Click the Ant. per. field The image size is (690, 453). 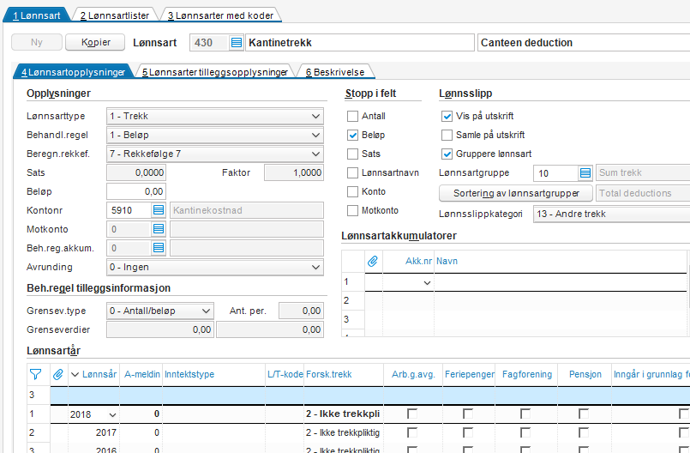(x=302, y=311)
